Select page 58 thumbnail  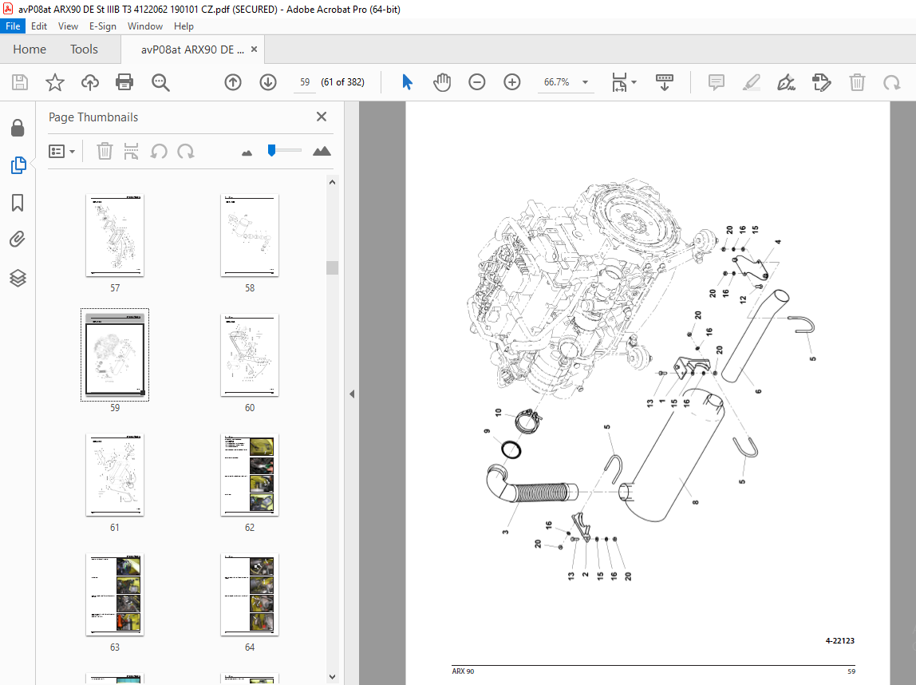click(250, 236)
